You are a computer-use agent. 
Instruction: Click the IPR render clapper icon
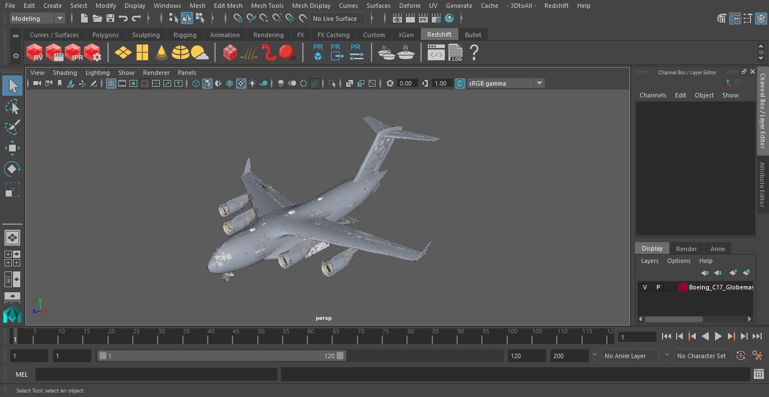click(x=423, y=19)
